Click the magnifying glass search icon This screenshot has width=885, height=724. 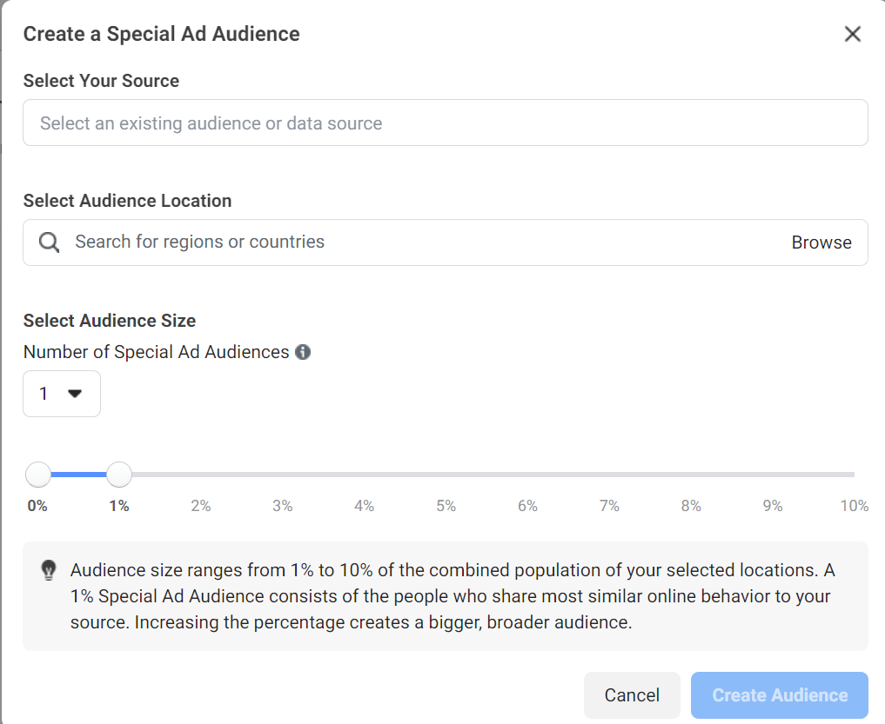[50, 242]
